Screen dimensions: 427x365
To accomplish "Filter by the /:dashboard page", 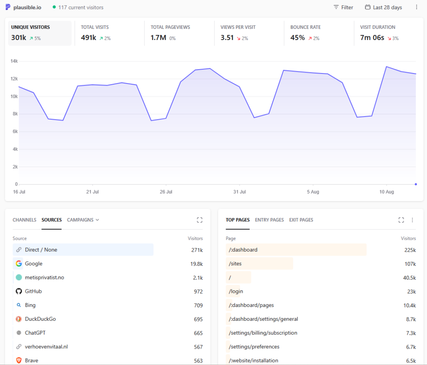I will (x=243, y=250).
